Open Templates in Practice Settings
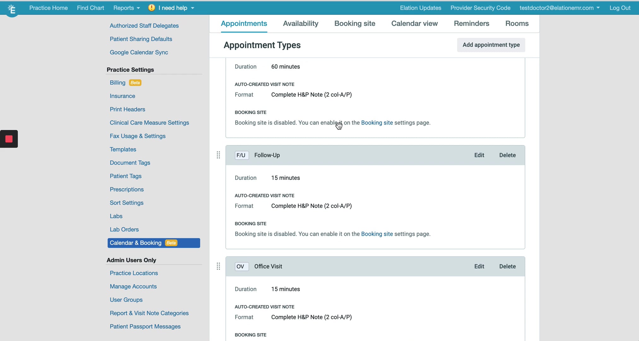639x341 pixels. click(123, 149)
